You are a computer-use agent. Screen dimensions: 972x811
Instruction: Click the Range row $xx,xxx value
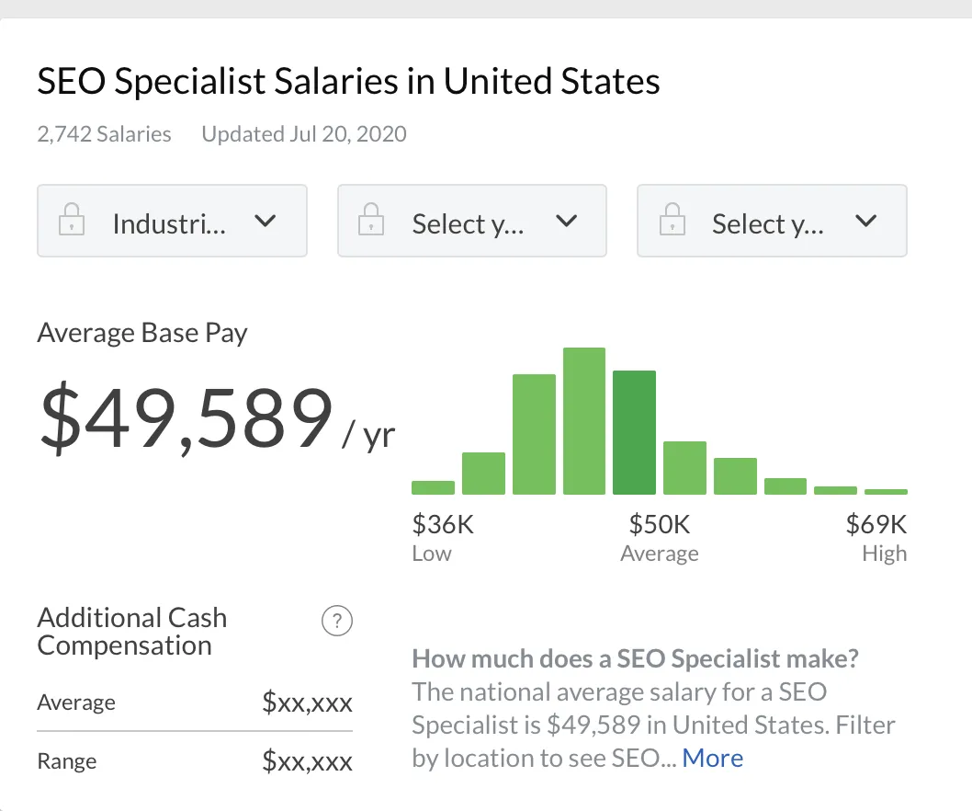[307, 760]
